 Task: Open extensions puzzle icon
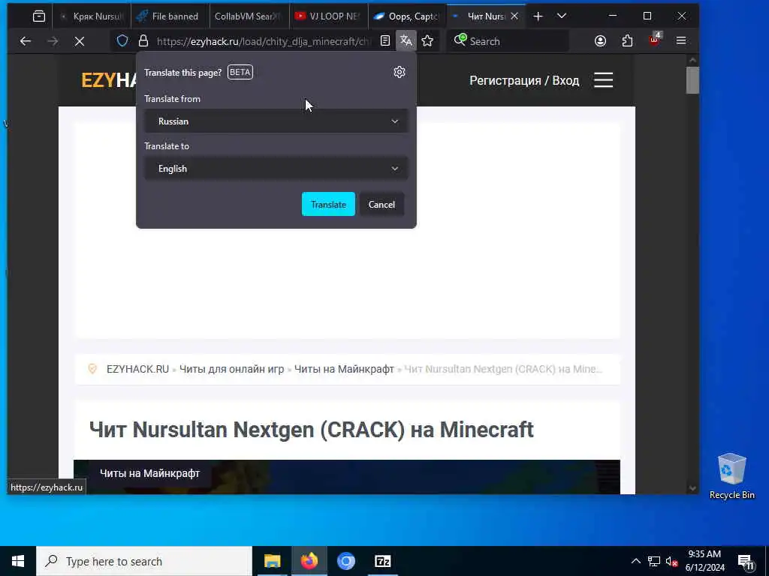click(x=627, y=40)
